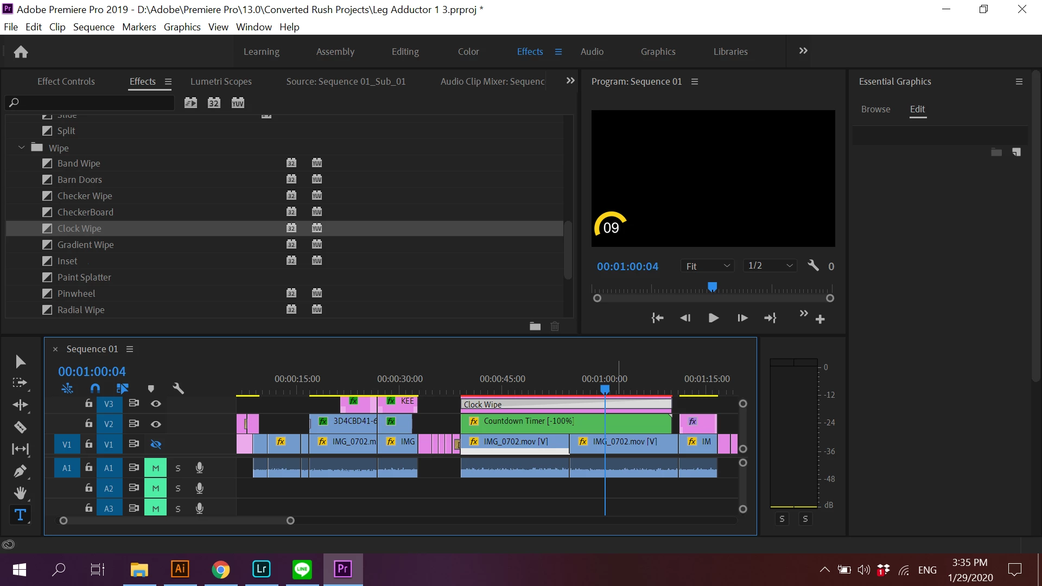Open Adobe Illustrator from taskbar
The image size is (1042, 586).
tap(180, 569)
